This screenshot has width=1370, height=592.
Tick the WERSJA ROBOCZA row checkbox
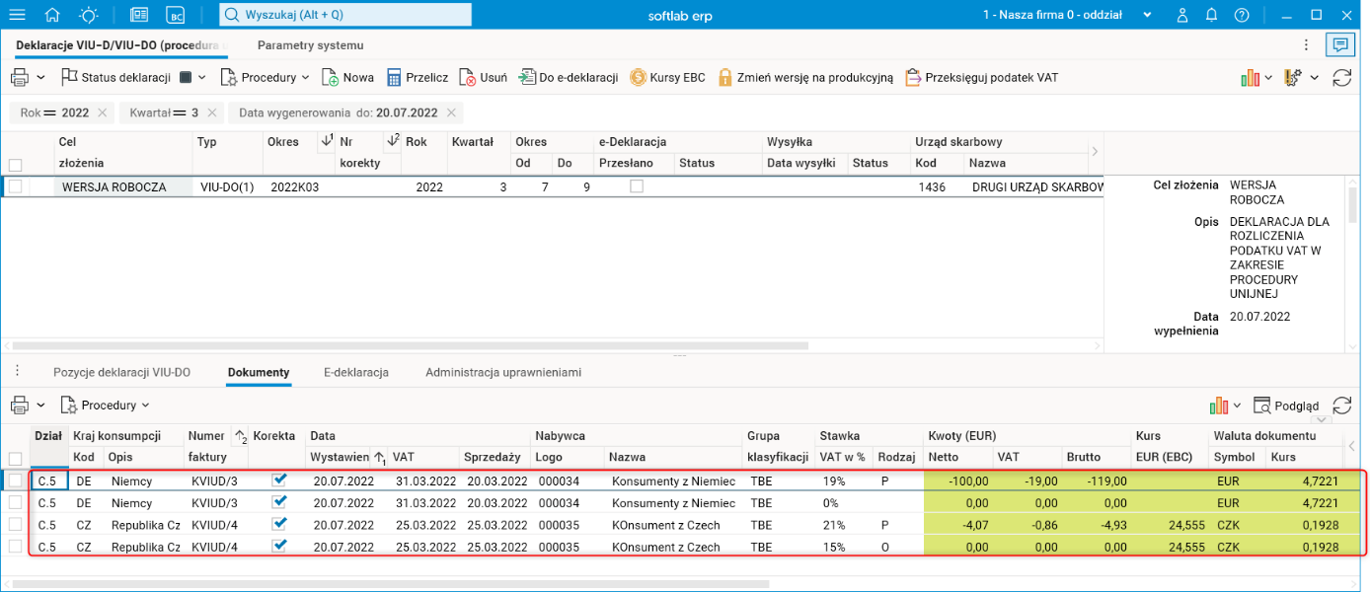click(15, 186)
